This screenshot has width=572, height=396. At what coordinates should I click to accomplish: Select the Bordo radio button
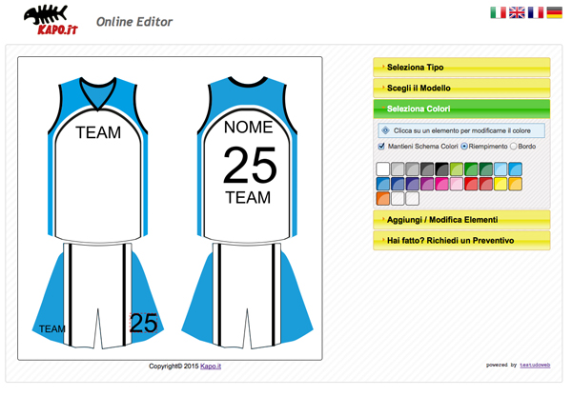(514, 147)
